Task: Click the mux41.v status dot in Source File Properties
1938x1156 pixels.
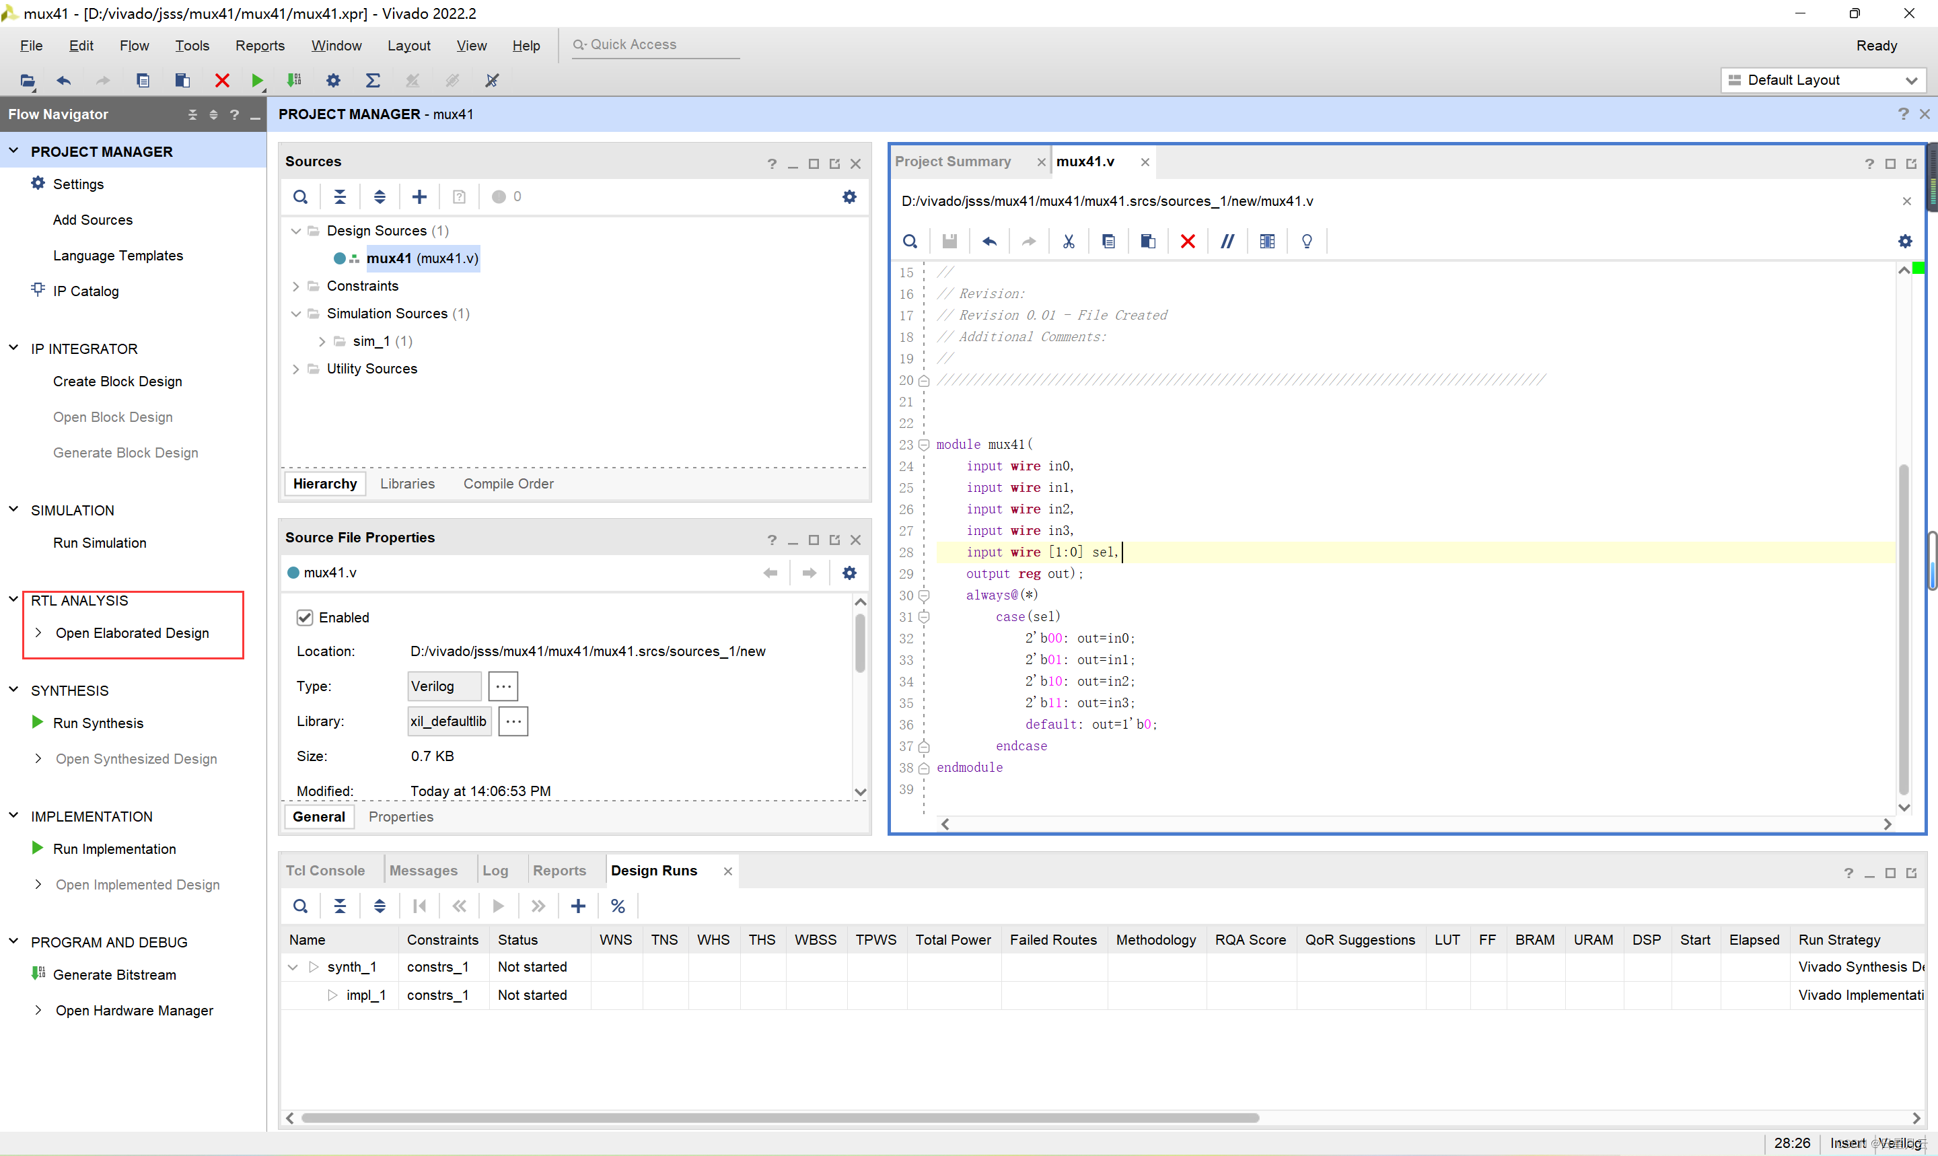Action: click(x=293, y=573)
